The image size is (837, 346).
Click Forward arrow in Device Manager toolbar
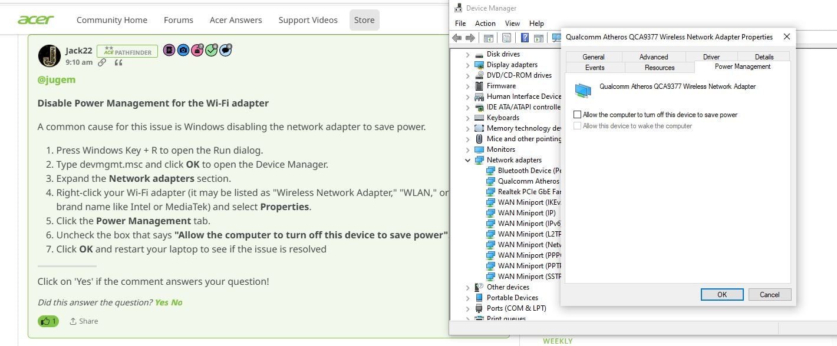coord(470,38)
